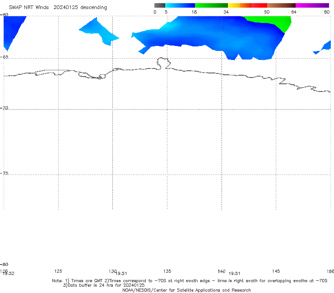Click the color bar label '34'
334x293 pixels.
pyautogui.click(x=226, y=12)
